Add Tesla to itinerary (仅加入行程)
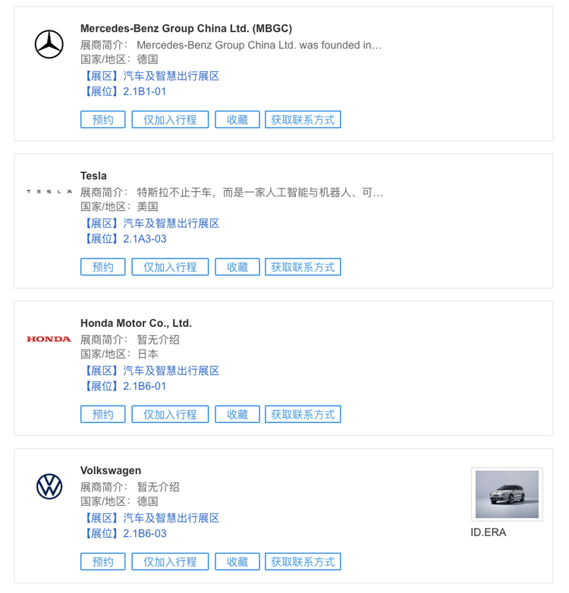 pos(170,267)
